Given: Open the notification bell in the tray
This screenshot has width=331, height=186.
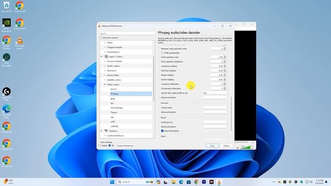Looking at the screenshot, I should [x=326, y=182].
